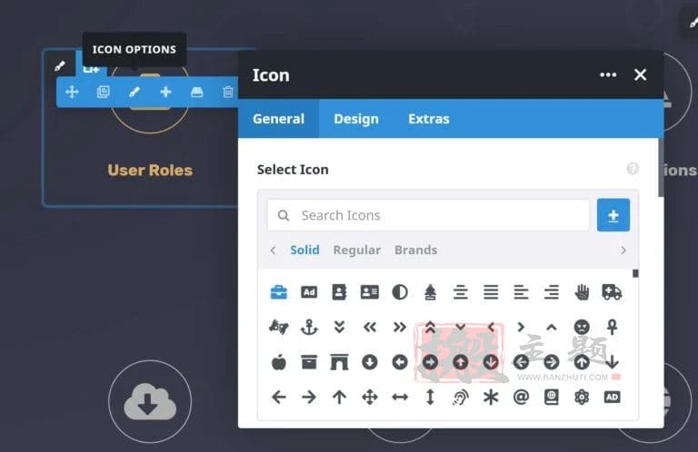Screen dimensions: 698x452
Task: Save module with the toolbar drive icon
Action: (196, 92)
